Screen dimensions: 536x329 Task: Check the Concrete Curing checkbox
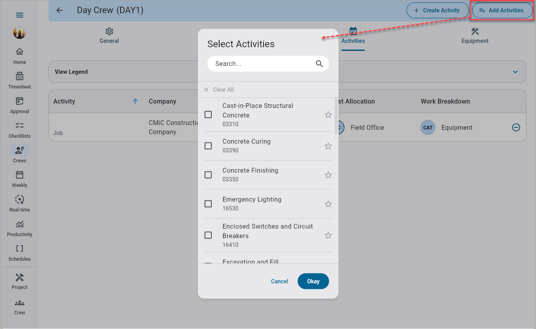pos(208,146)
